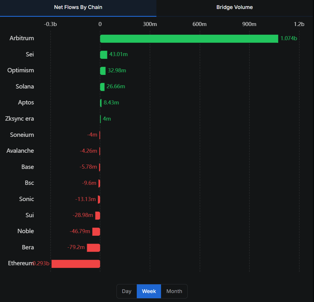The width and height of the screenshot is (314, 302).
Task: Click the Bera chain label
Action: pos(28,247)
